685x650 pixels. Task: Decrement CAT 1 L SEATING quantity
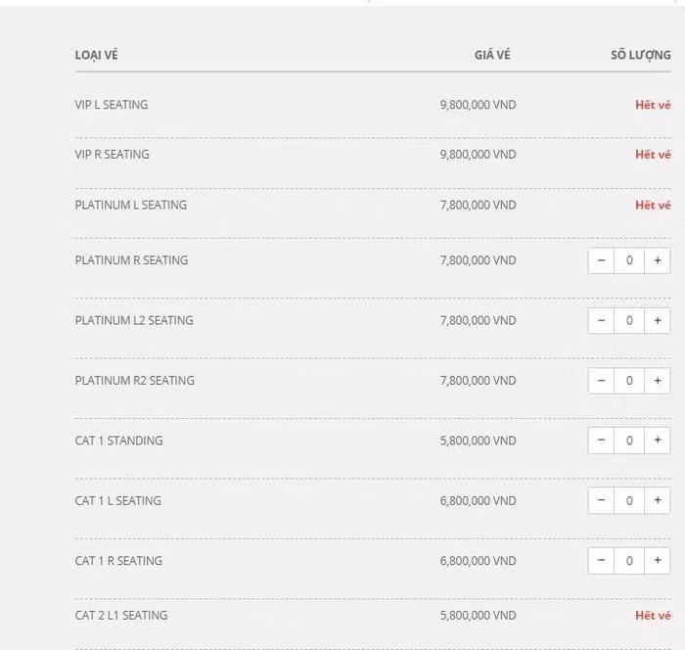point(601,501)
